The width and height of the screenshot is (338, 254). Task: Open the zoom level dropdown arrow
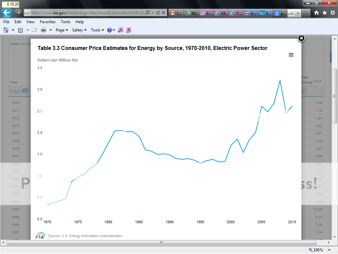pos(329,250)
